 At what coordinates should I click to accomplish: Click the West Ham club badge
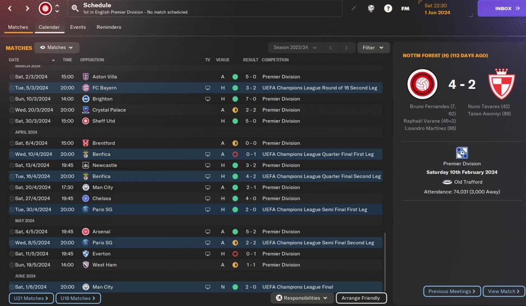click(x=85, y=265)
